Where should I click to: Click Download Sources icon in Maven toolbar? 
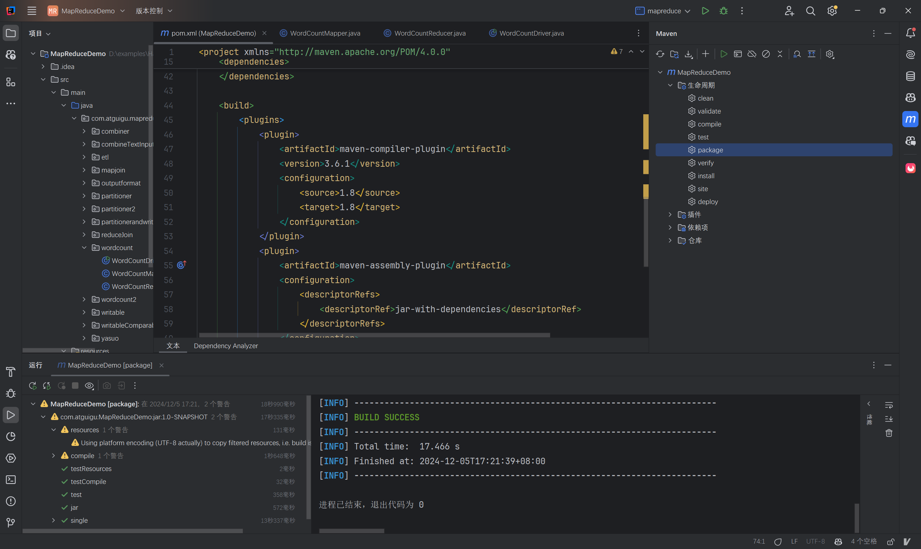point(688,54)
